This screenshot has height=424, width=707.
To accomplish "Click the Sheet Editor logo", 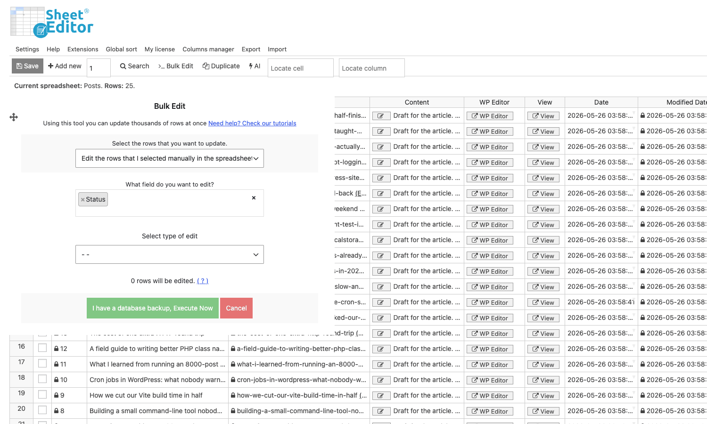I will pyautogui.click(x=52, y=22).
